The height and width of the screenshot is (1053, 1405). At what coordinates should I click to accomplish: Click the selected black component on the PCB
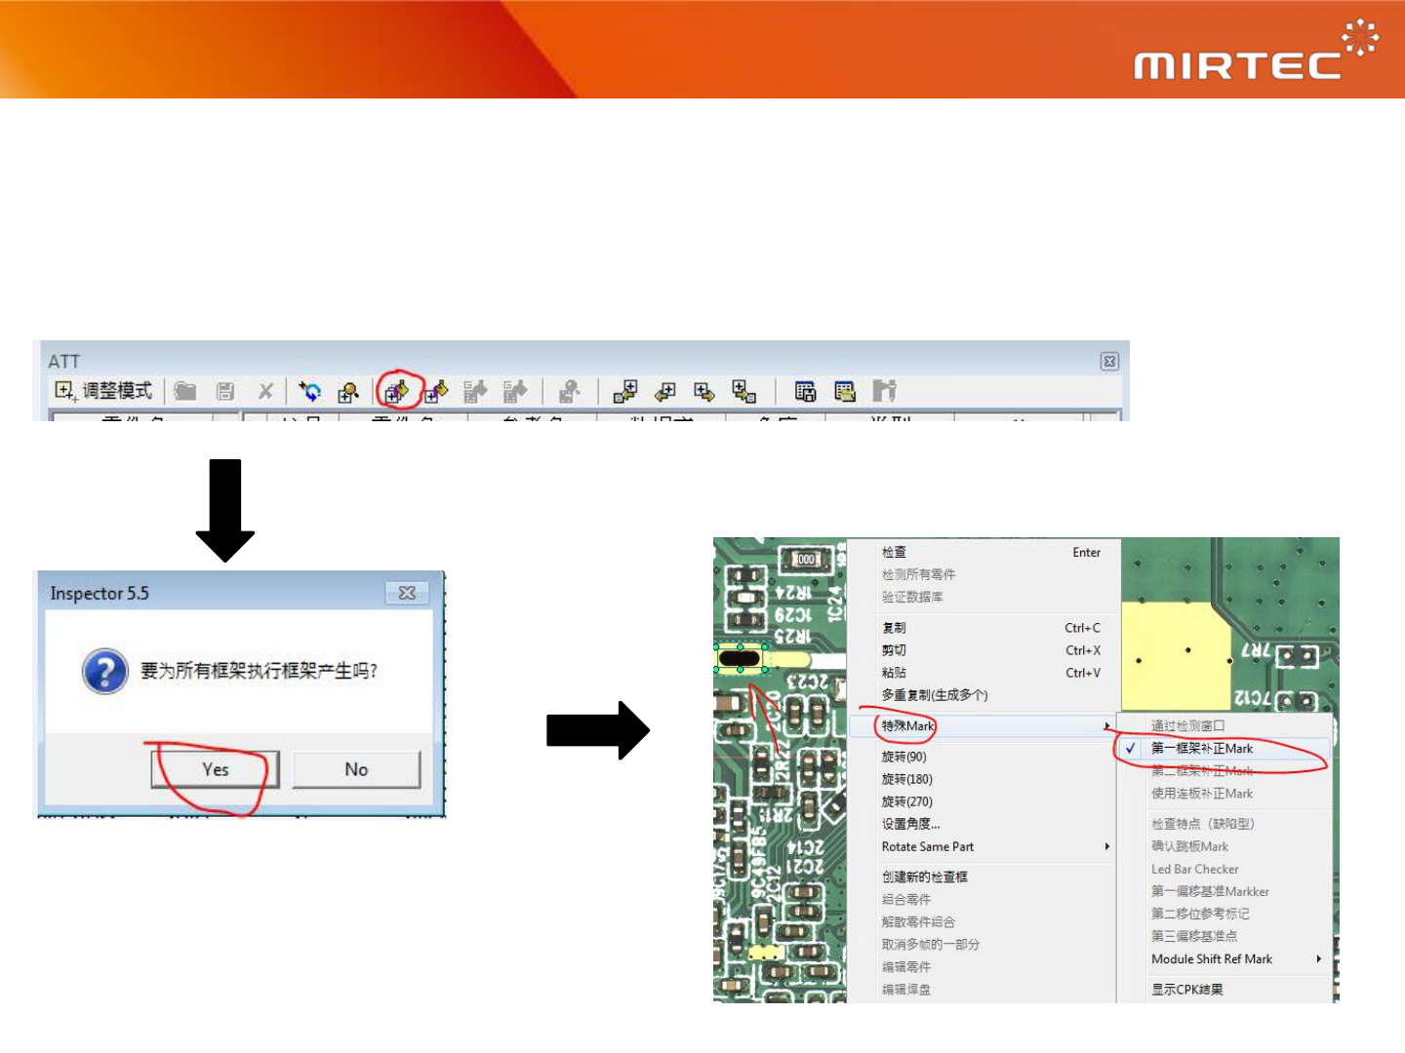click(740, 659)
